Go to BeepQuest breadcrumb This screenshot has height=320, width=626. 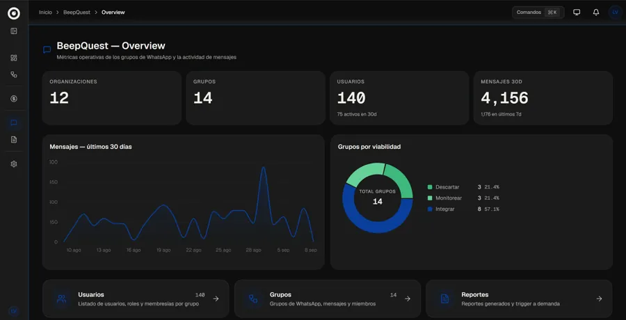tap(77, 13)
